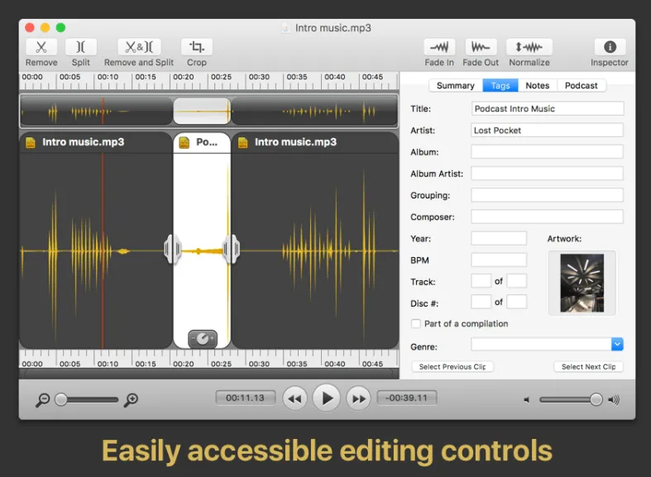Click file icon of first Intro music.mp3 clip
The image size is (651, 477).
tap(31, 143)
